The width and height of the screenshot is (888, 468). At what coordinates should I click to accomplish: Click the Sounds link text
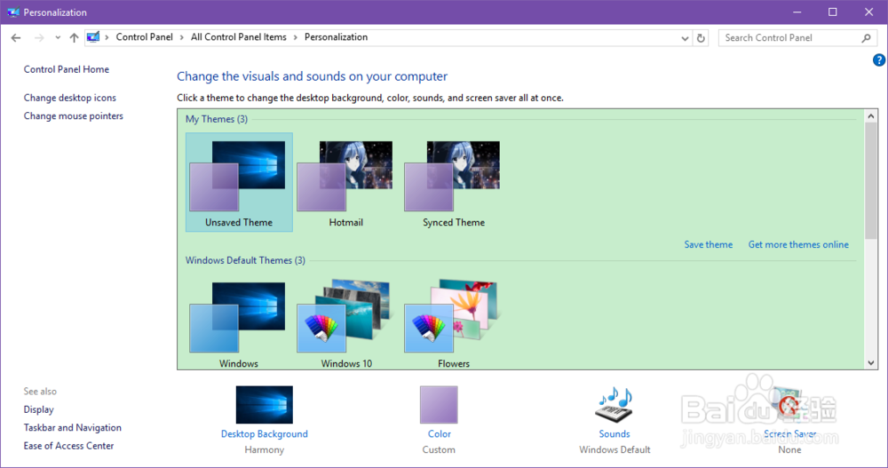click(x=614, y=433)
